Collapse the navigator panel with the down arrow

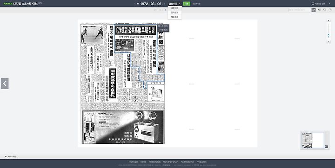click(326, 147)
